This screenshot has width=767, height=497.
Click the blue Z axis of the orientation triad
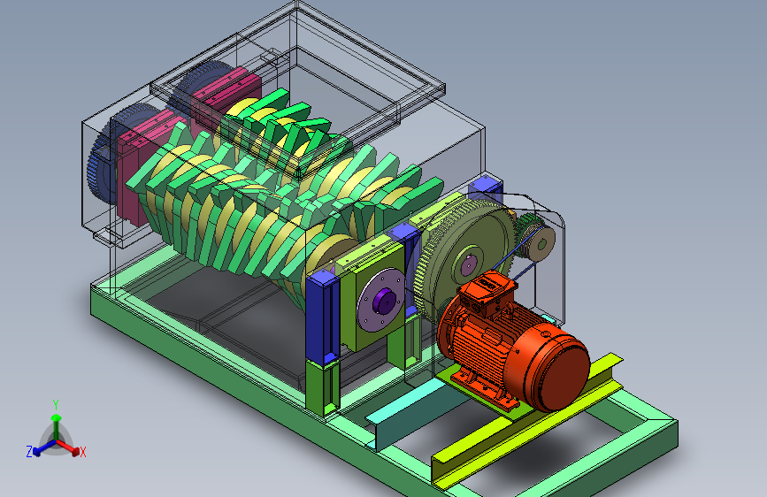(43, 447)
